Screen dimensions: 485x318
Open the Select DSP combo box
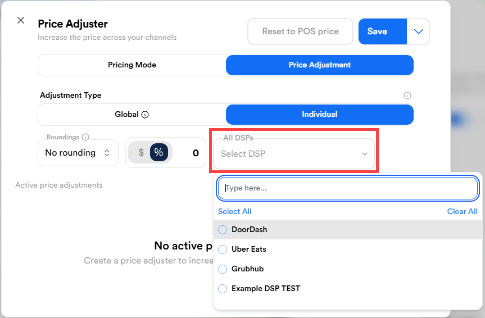point(287,154)
